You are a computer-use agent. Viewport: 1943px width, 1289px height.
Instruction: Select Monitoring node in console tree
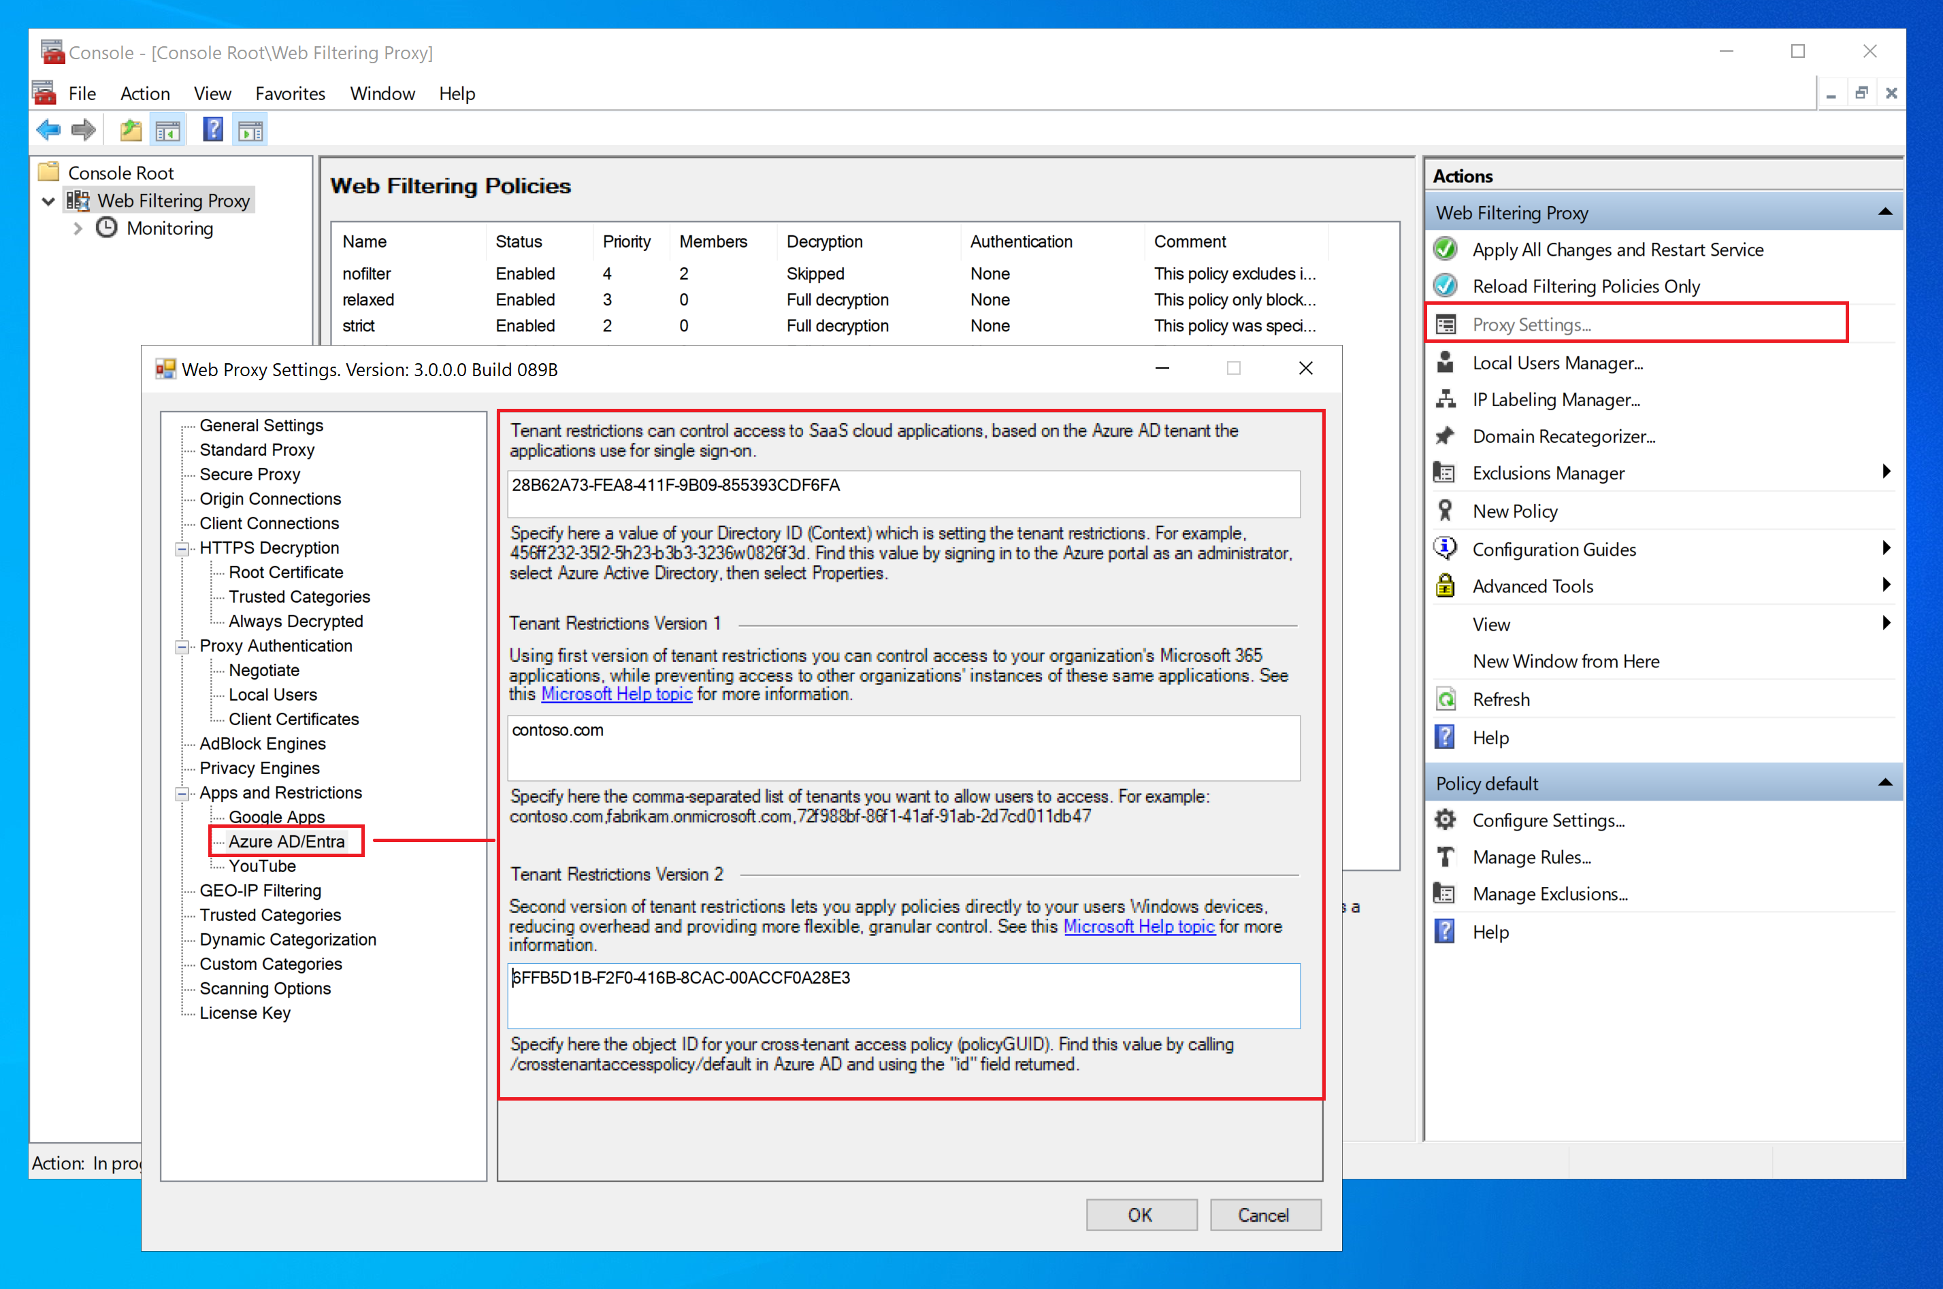[x=169, y=229]
